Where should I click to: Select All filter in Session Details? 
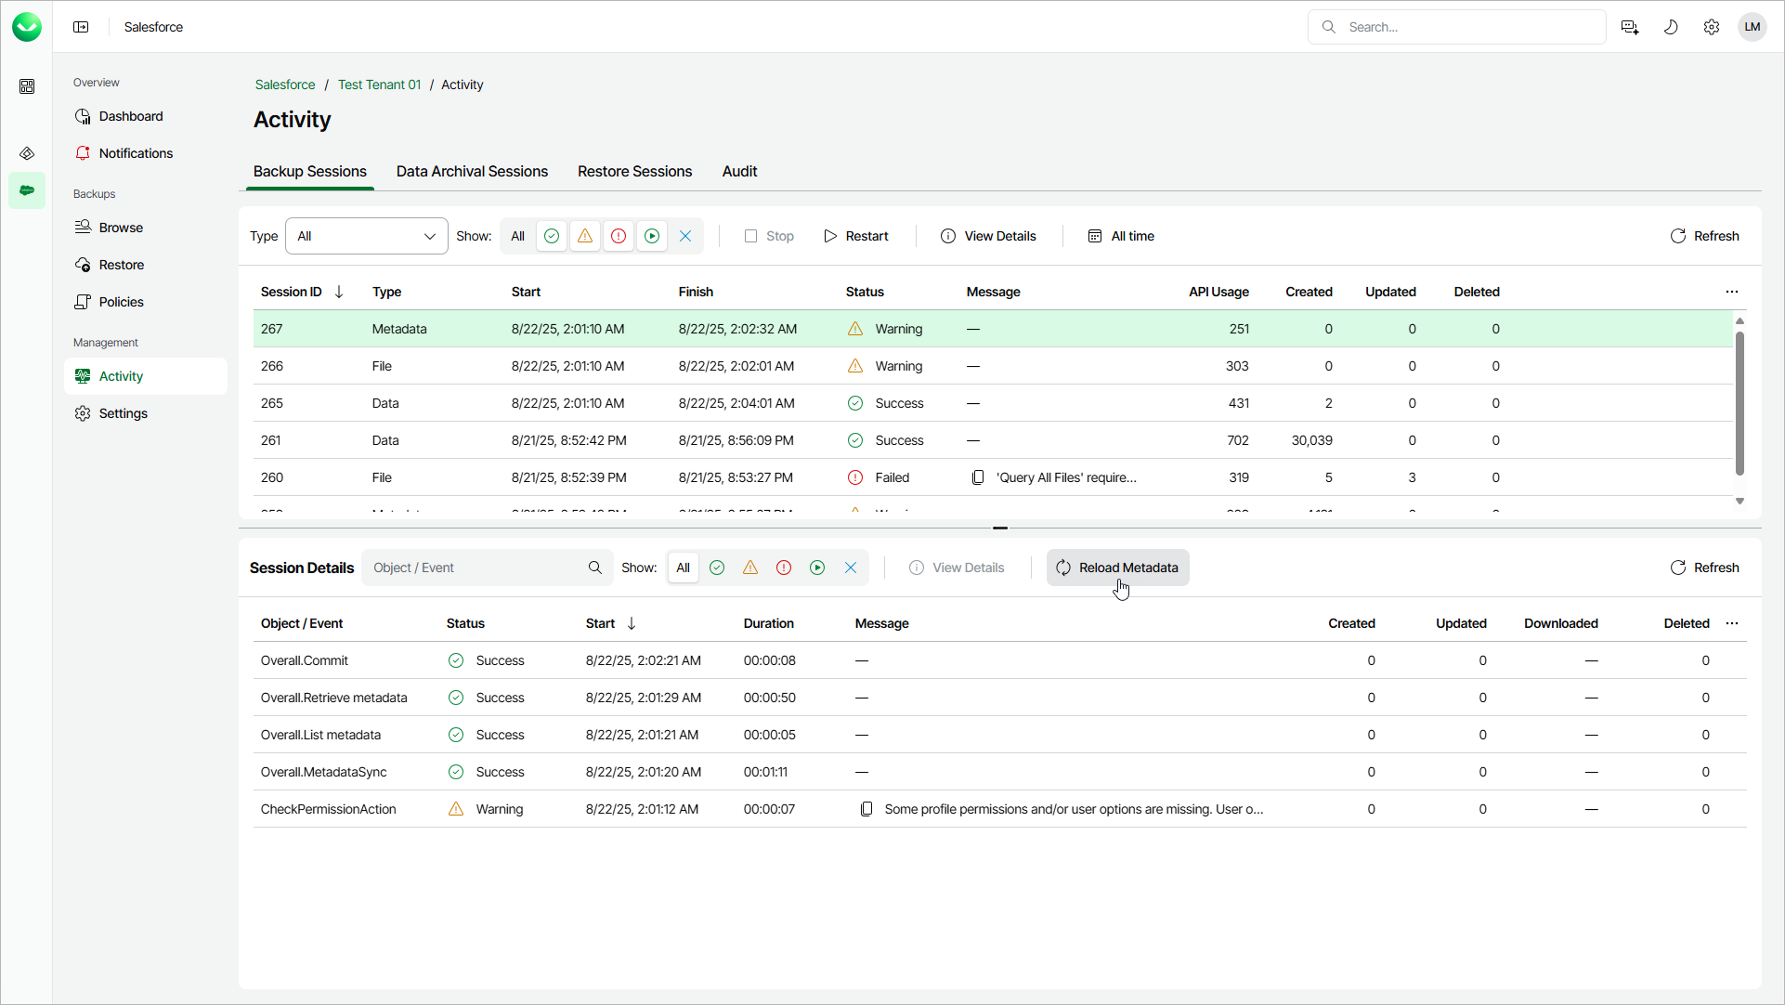(x=683, y=568)
